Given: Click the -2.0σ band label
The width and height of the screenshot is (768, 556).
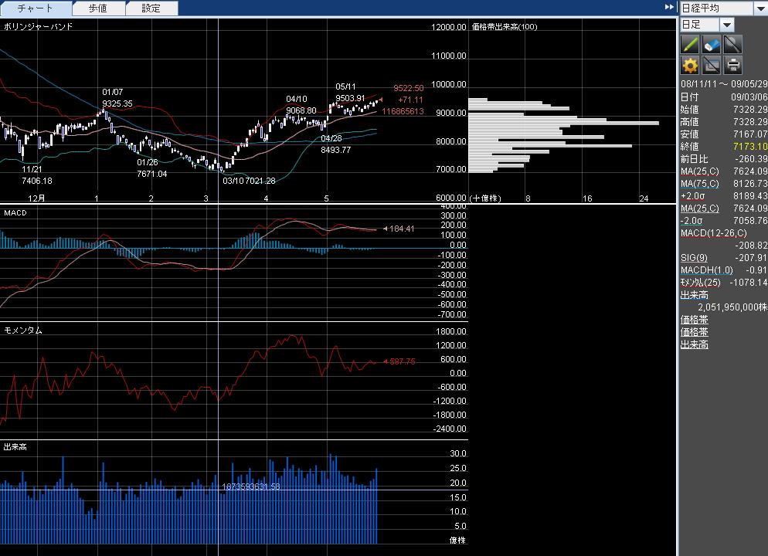Looking at the screenshot, I should (x=692, y=221).
